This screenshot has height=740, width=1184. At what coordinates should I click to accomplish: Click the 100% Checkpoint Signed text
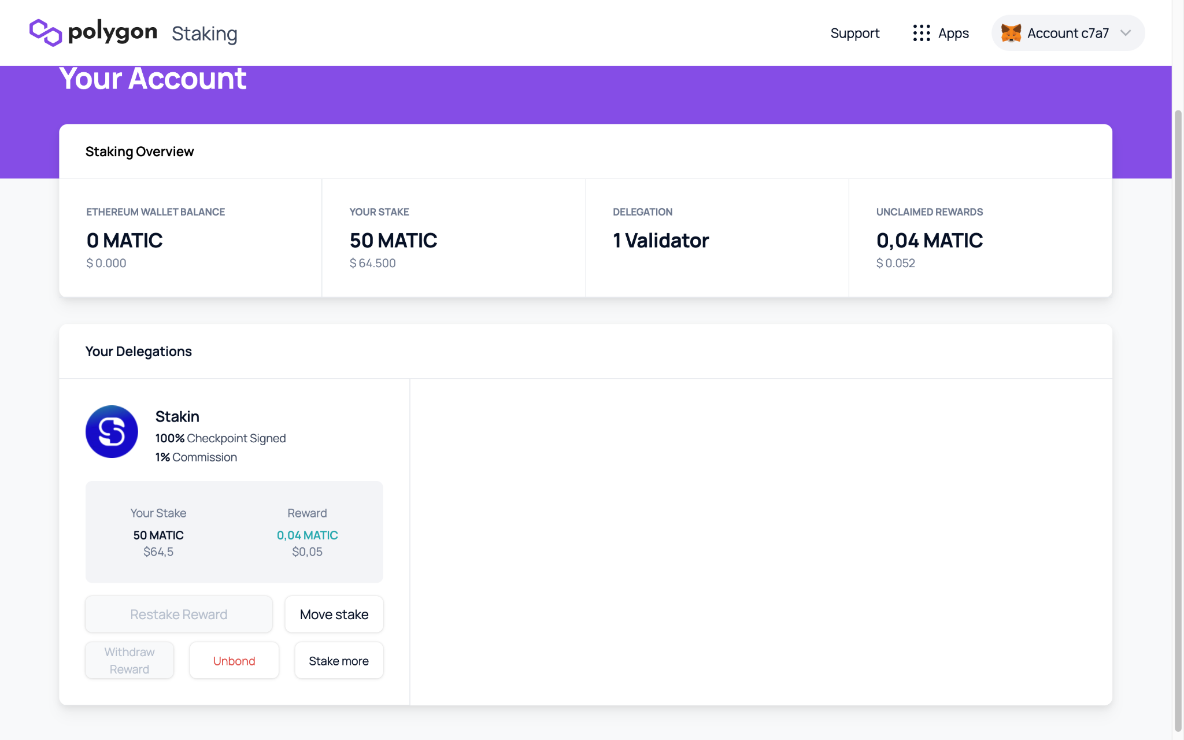220,438
